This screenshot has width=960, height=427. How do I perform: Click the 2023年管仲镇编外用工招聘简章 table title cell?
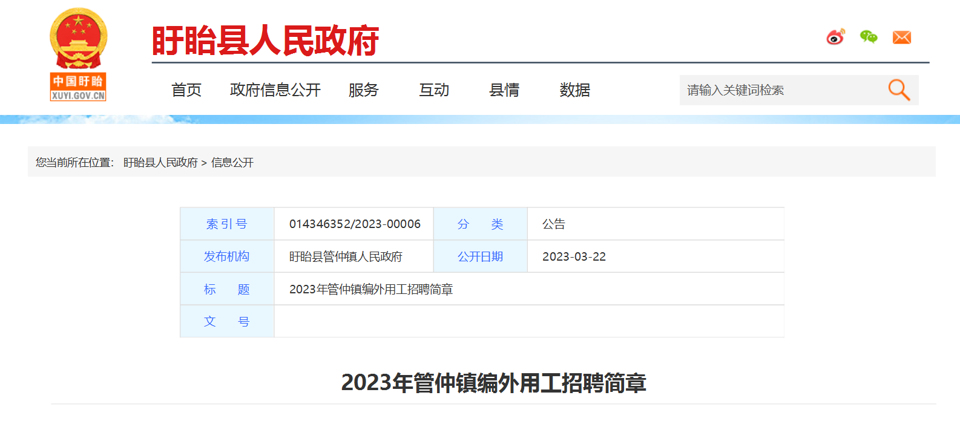point(371,290)
